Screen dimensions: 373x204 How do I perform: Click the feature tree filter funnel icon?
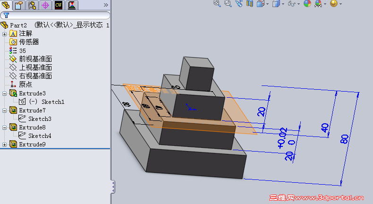(x=6, y=16)
